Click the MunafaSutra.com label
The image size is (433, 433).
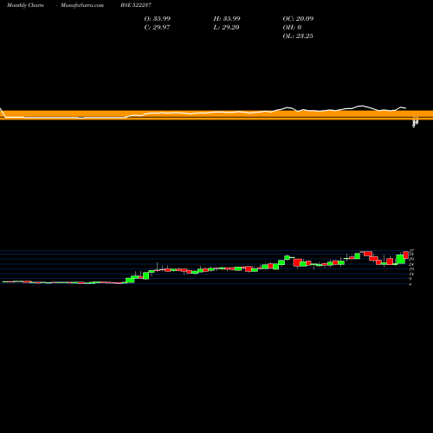click(82, 5)
